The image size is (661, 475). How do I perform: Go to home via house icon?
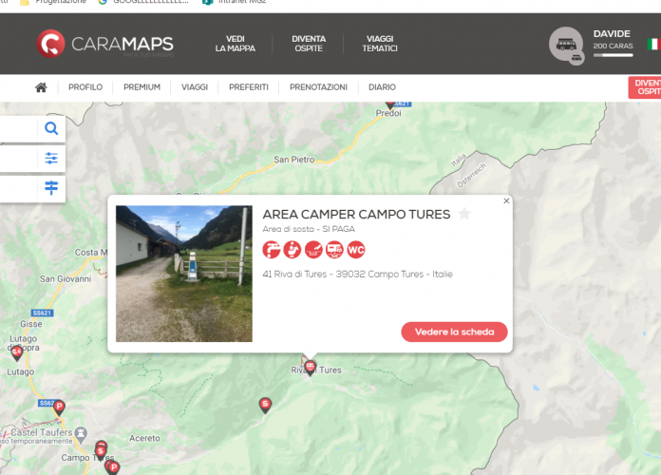pyautogui.click(x=41, y=87)
